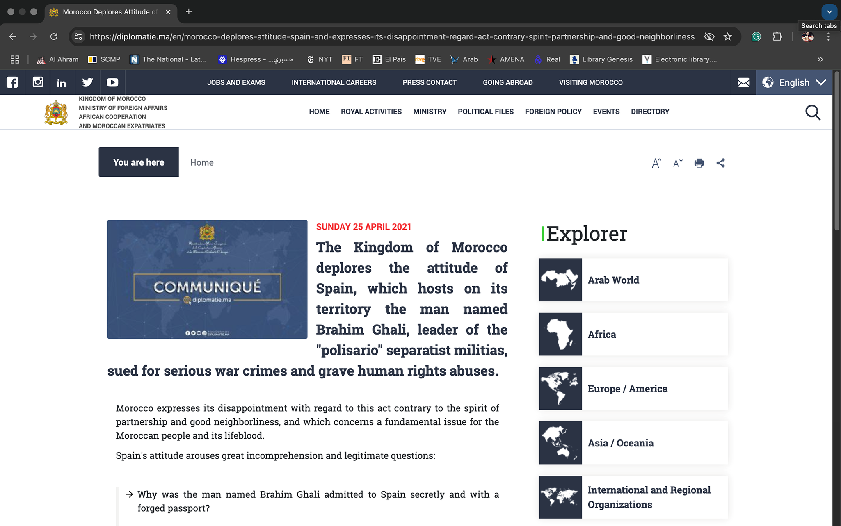Increase the article font size
Screen dimensions: 841x526
point(656,163)
